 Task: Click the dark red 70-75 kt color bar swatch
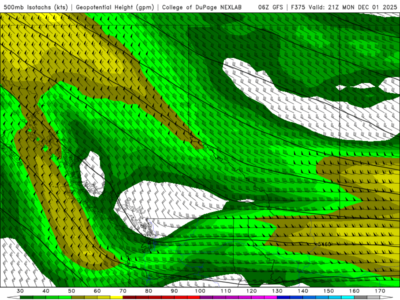(x=129, y=297)
